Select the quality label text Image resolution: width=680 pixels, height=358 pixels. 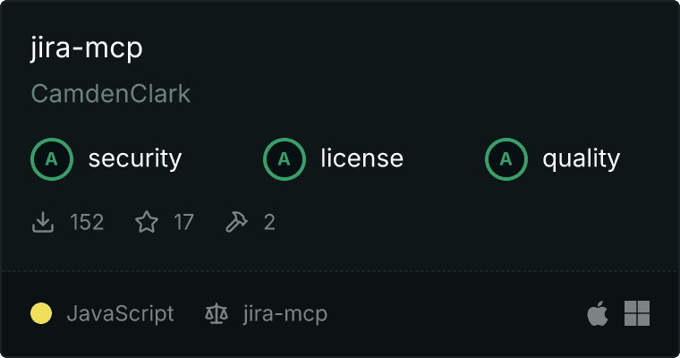click(x=581, y=158)
